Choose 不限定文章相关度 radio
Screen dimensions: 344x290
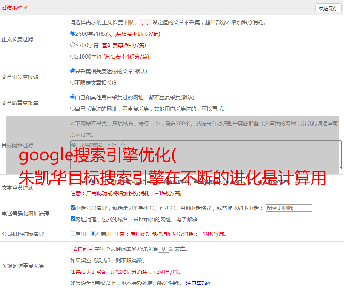pyautogui.click(x=72, y=82)
